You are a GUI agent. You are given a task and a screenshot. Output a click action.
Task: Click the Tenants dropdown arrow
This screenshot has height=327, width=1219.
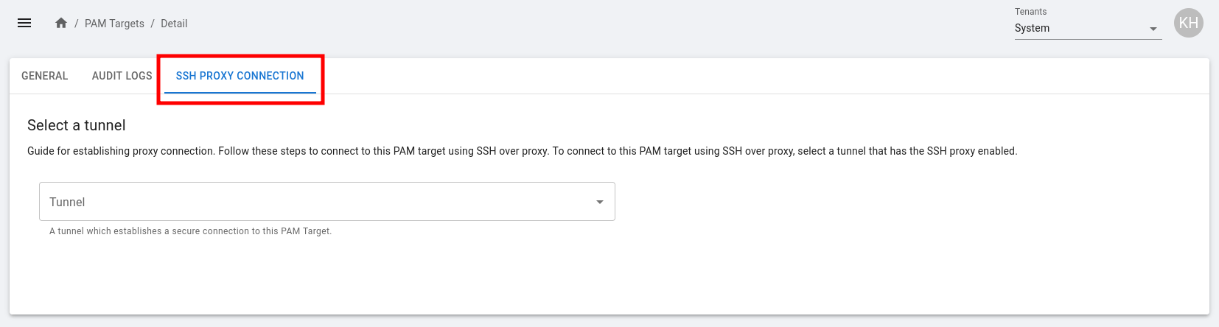click(1153, 29)
